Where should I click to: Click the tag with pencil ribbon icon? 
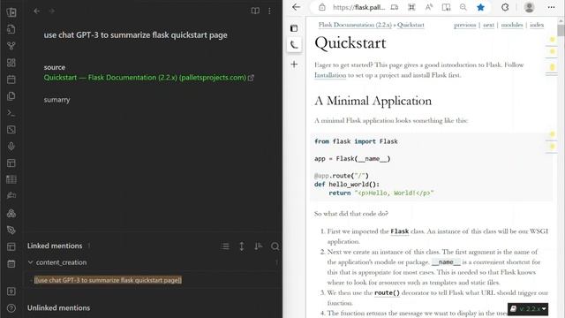pyautogui.click(x=11, y=230)
